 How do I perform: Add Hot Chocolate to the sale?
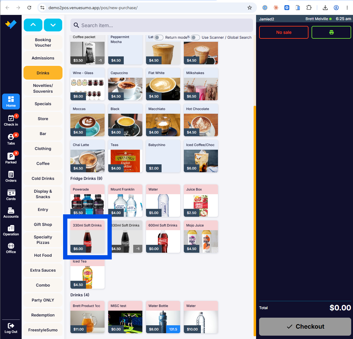[201, 120]
